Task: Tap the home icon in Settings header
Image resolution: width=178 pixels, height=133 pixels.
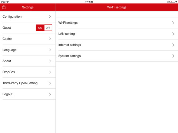Action: click(4, 7)
